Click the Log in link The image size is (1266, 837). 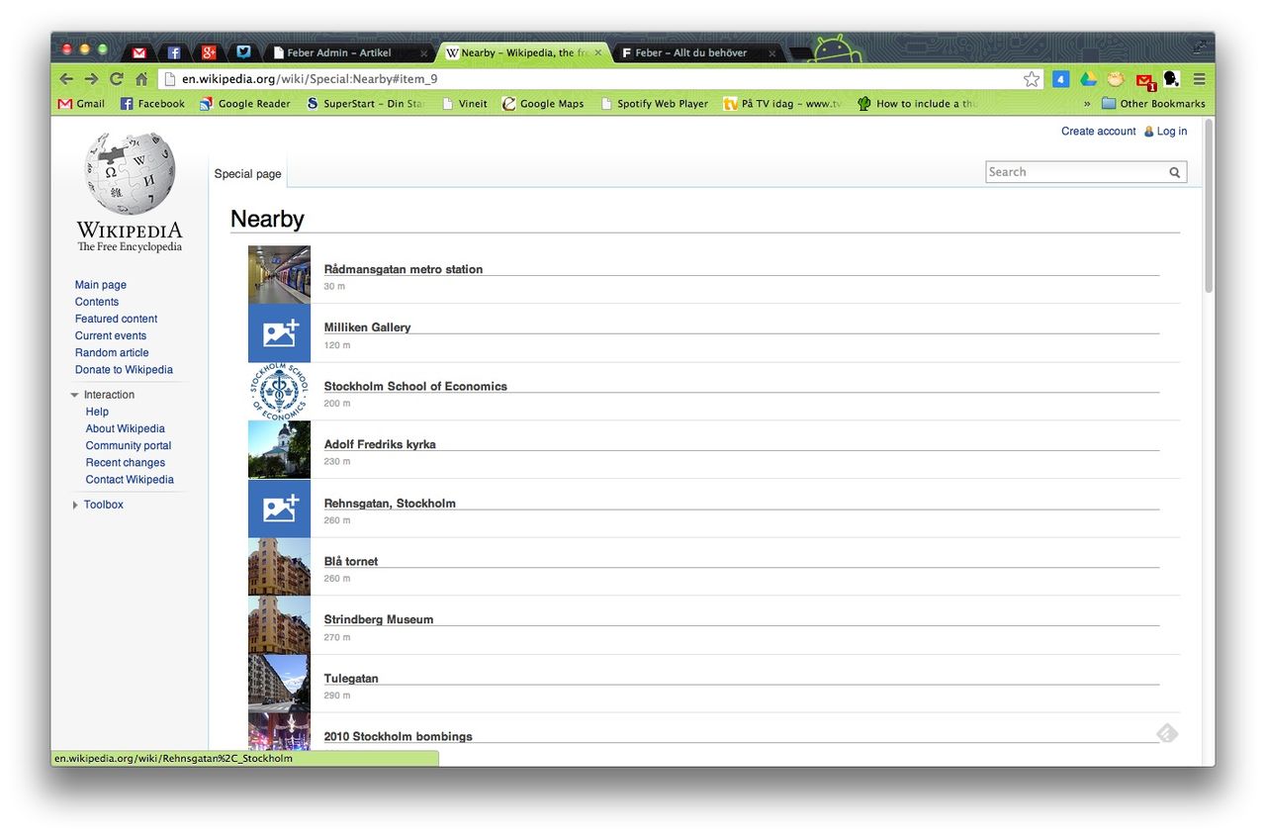1171,131
